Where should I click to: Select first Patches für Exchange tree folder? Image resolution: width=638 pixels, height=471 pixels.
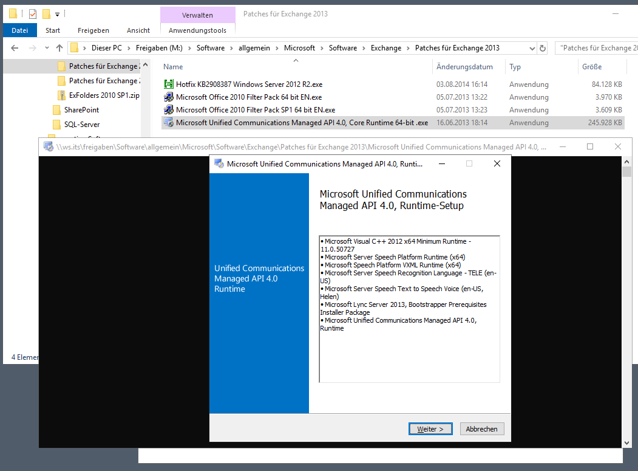(99, 66)
